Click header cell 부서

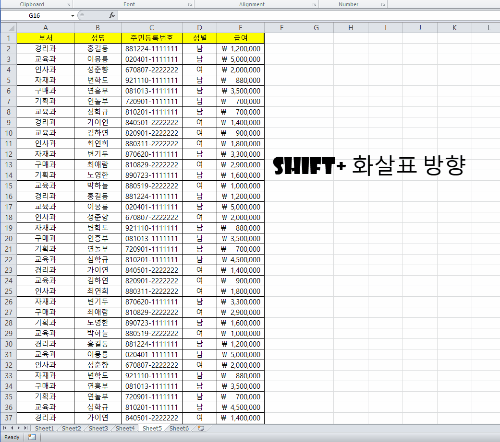click(x=45, y=38)
